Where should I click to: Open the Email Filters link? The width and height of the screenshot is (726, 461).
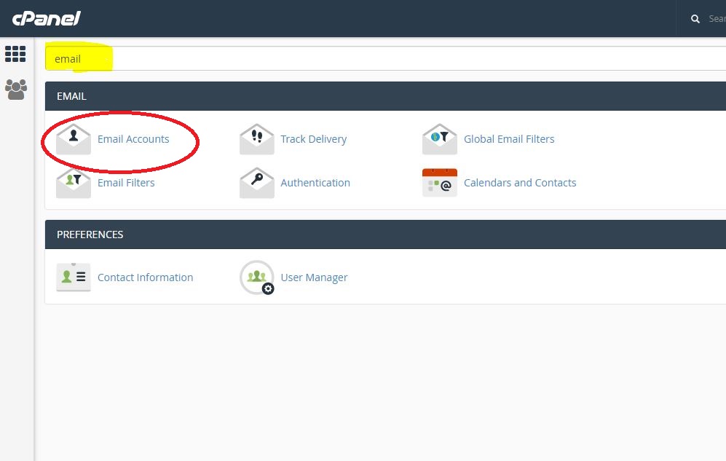coord(126,183)
